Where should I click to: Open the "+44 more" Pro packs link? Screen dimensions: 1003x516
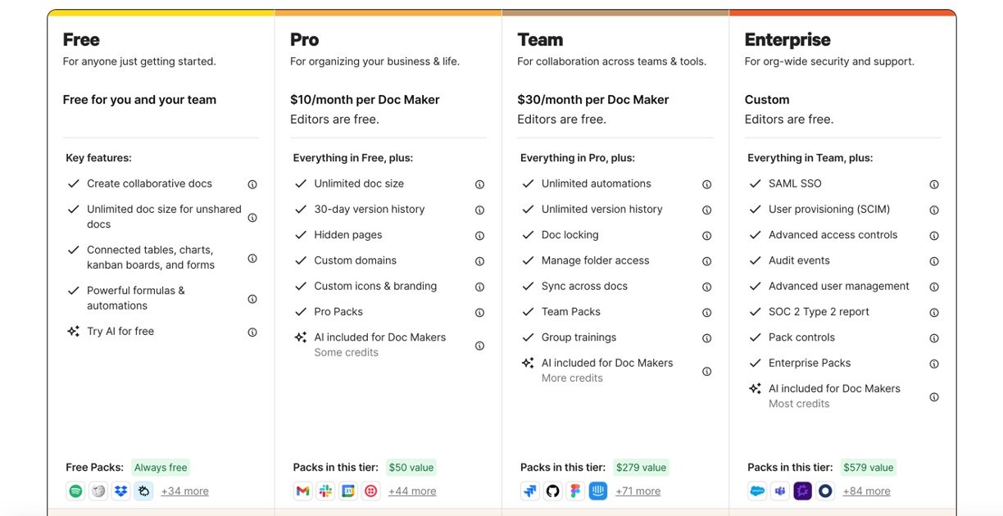pos(412,491)
